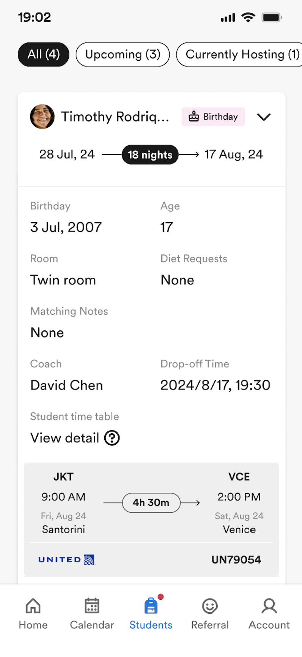Open the Home tab icon
Viewport: 302px width, 657px height.
tap(33, 606)
